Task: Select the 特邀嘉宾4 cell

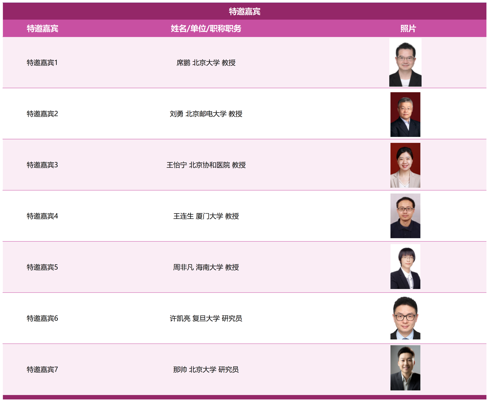Action: 42,216
